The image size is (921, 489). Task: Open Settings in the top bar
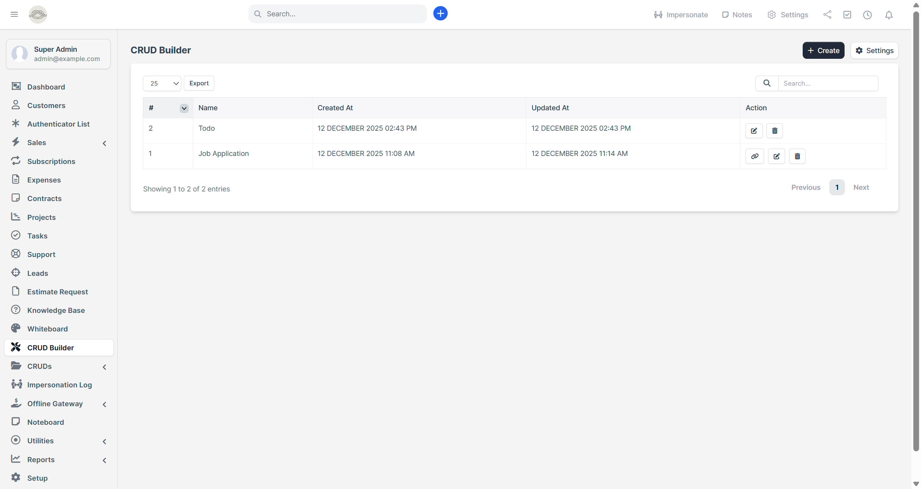click(x=787, y=15)
